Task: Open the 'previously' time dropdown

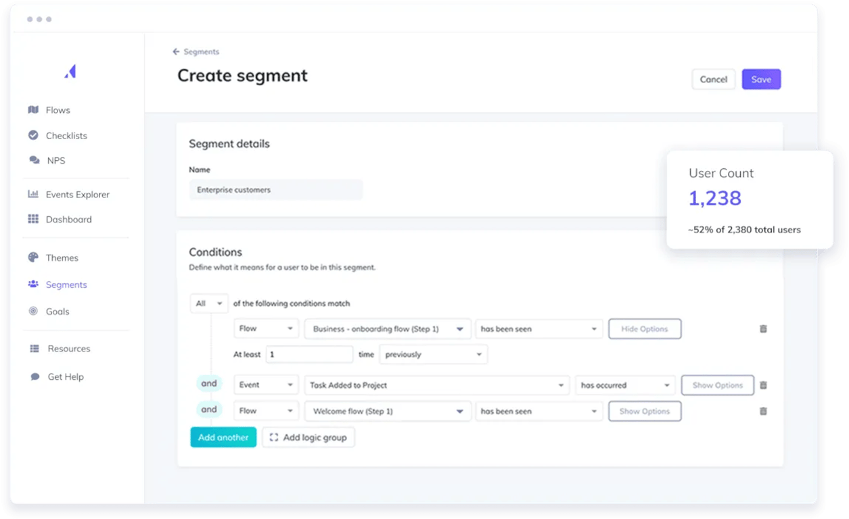Action: tap(433, 354)
